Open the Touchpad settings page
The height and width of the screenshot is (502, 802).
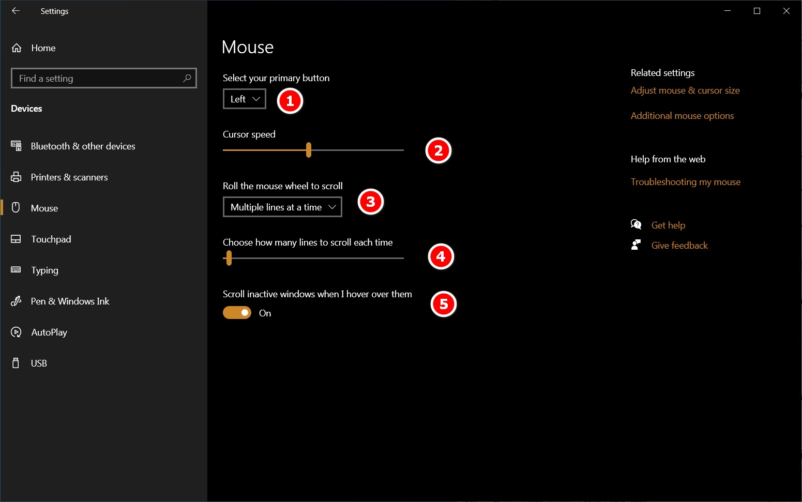pyautogui.click(x=51, y=239)
